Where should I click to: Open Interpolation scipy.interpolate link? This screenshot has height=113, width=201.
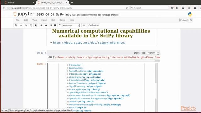[x=87, y=80]
